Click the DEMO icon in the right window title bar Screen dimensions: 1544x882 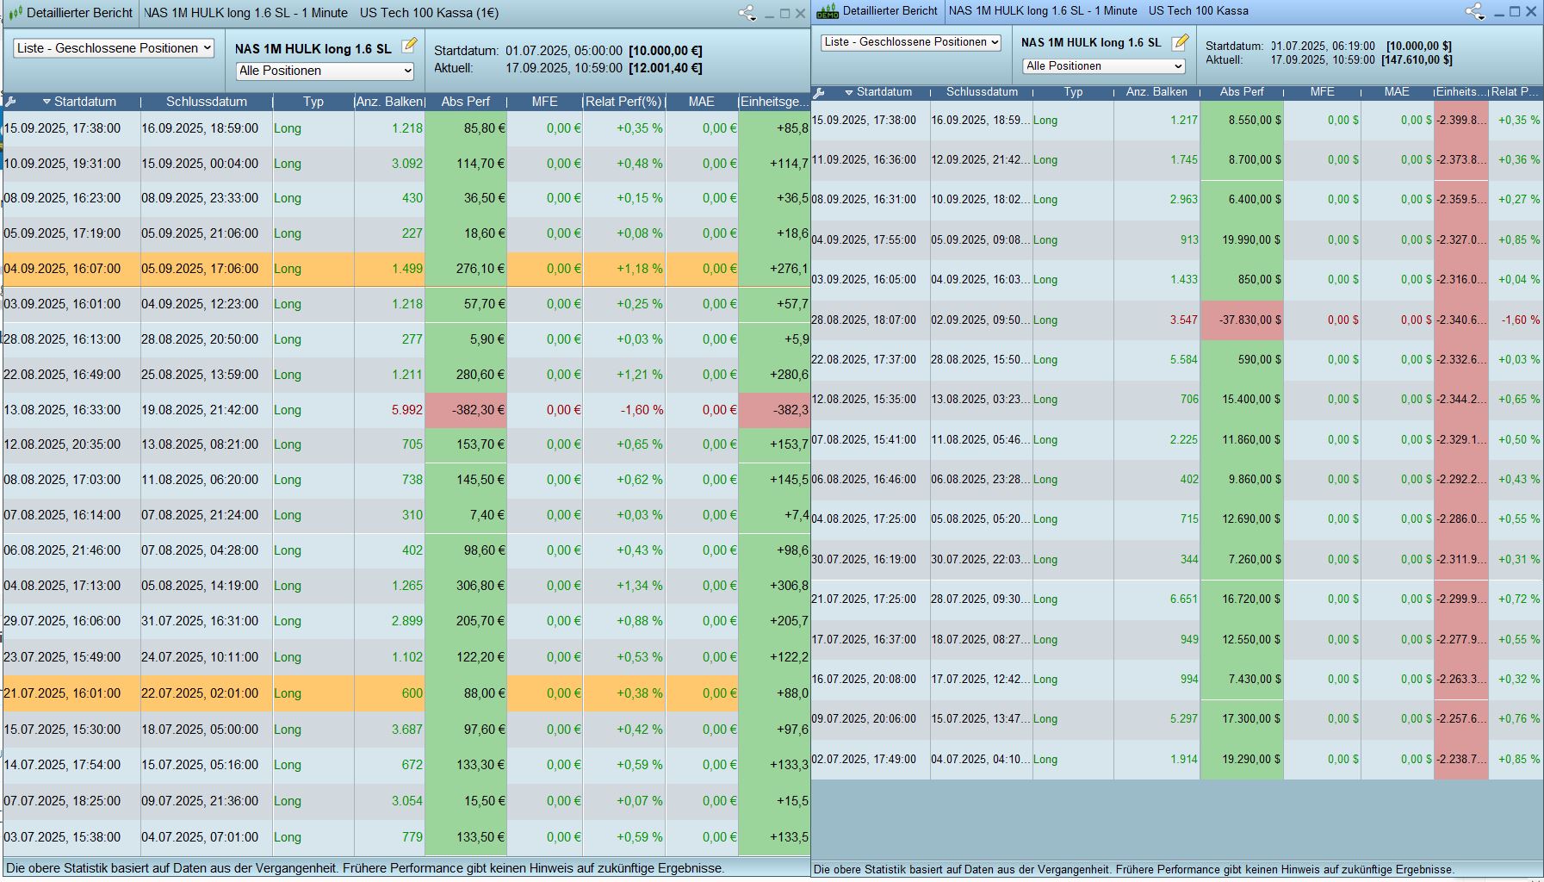(x=828, y=11)
